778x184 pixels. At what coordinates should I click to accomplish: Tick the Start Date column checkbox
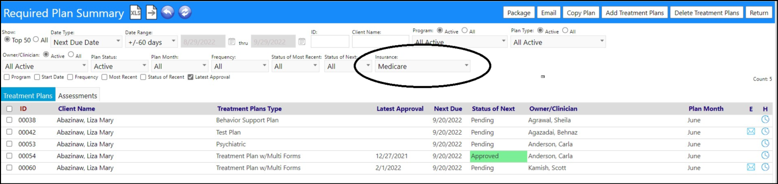tap(37, 77)
